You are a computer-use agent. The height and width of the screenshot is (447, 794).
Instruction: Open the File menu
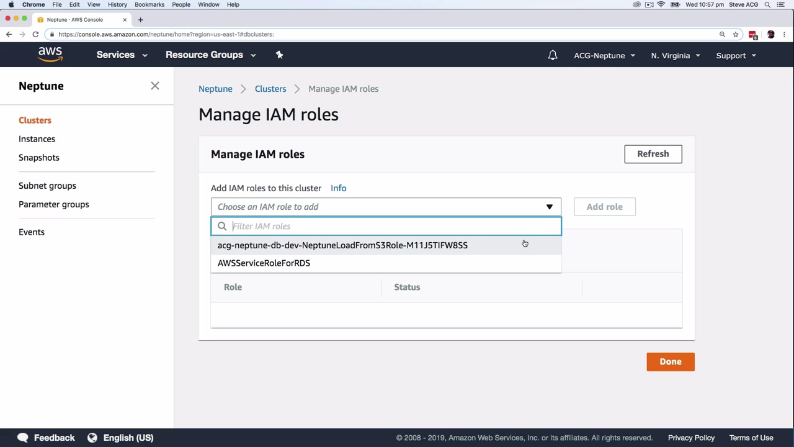pyautogui.click(x=57, y=4)
